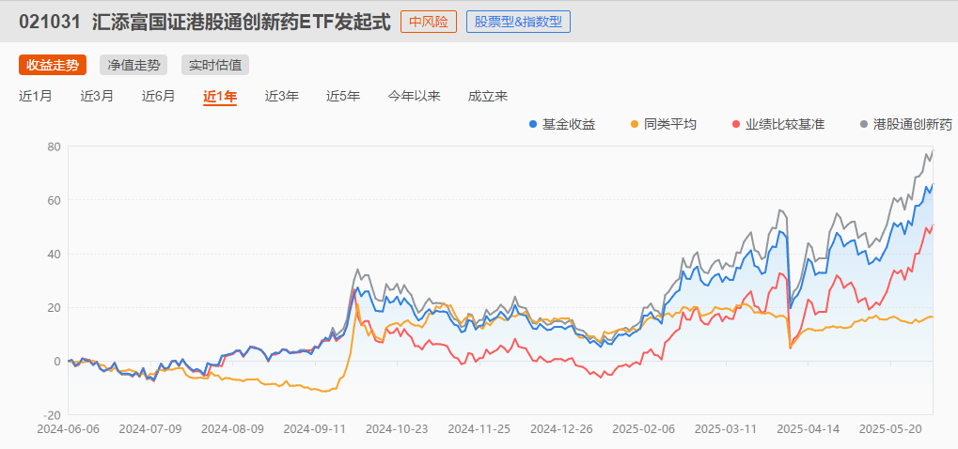Image resolution: width=958 pixels, height=449 pixels.
Task: Click the 2024-10-23 x-axis date label
Action: [x=397, y=429]
